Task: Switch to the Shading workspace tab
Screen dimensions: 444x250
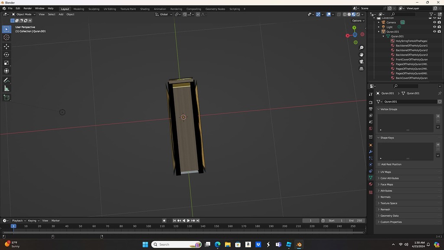Action: coord(145,9)
